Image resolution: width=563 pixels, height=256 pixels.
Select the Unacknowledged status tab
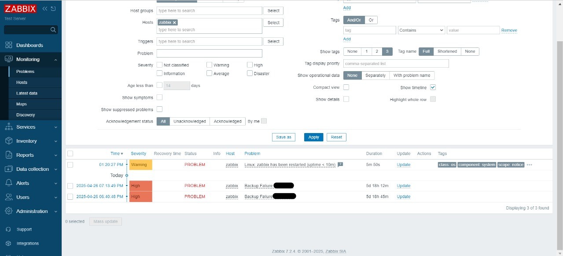[189, 121]
